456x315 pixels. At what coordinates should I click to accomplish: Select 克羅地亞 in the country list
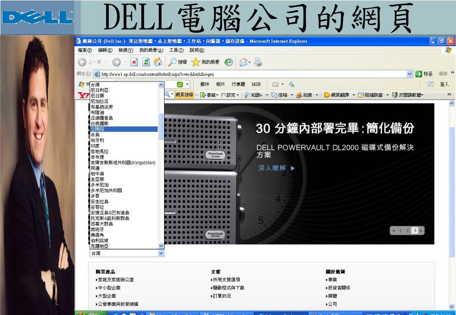click(124, 246)
